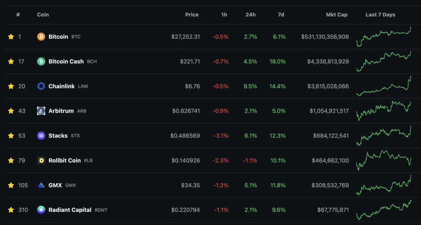421x225 pixels.
Task: Click market cap $4,338,813,929
Action: [x=328, y=61]
